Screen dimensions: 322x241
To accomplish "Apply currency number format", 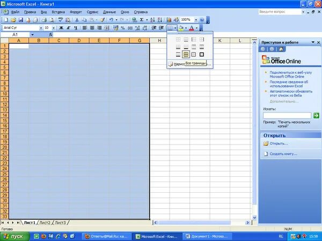I will click(x=115, y=28).
